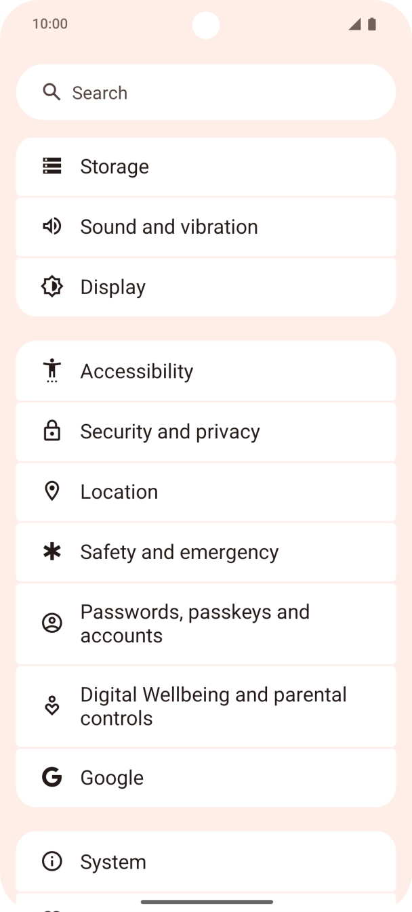This screenshot has height=912, width=412.
Task: Click the Display brightness icon
Action: click(x=52, y=287)
